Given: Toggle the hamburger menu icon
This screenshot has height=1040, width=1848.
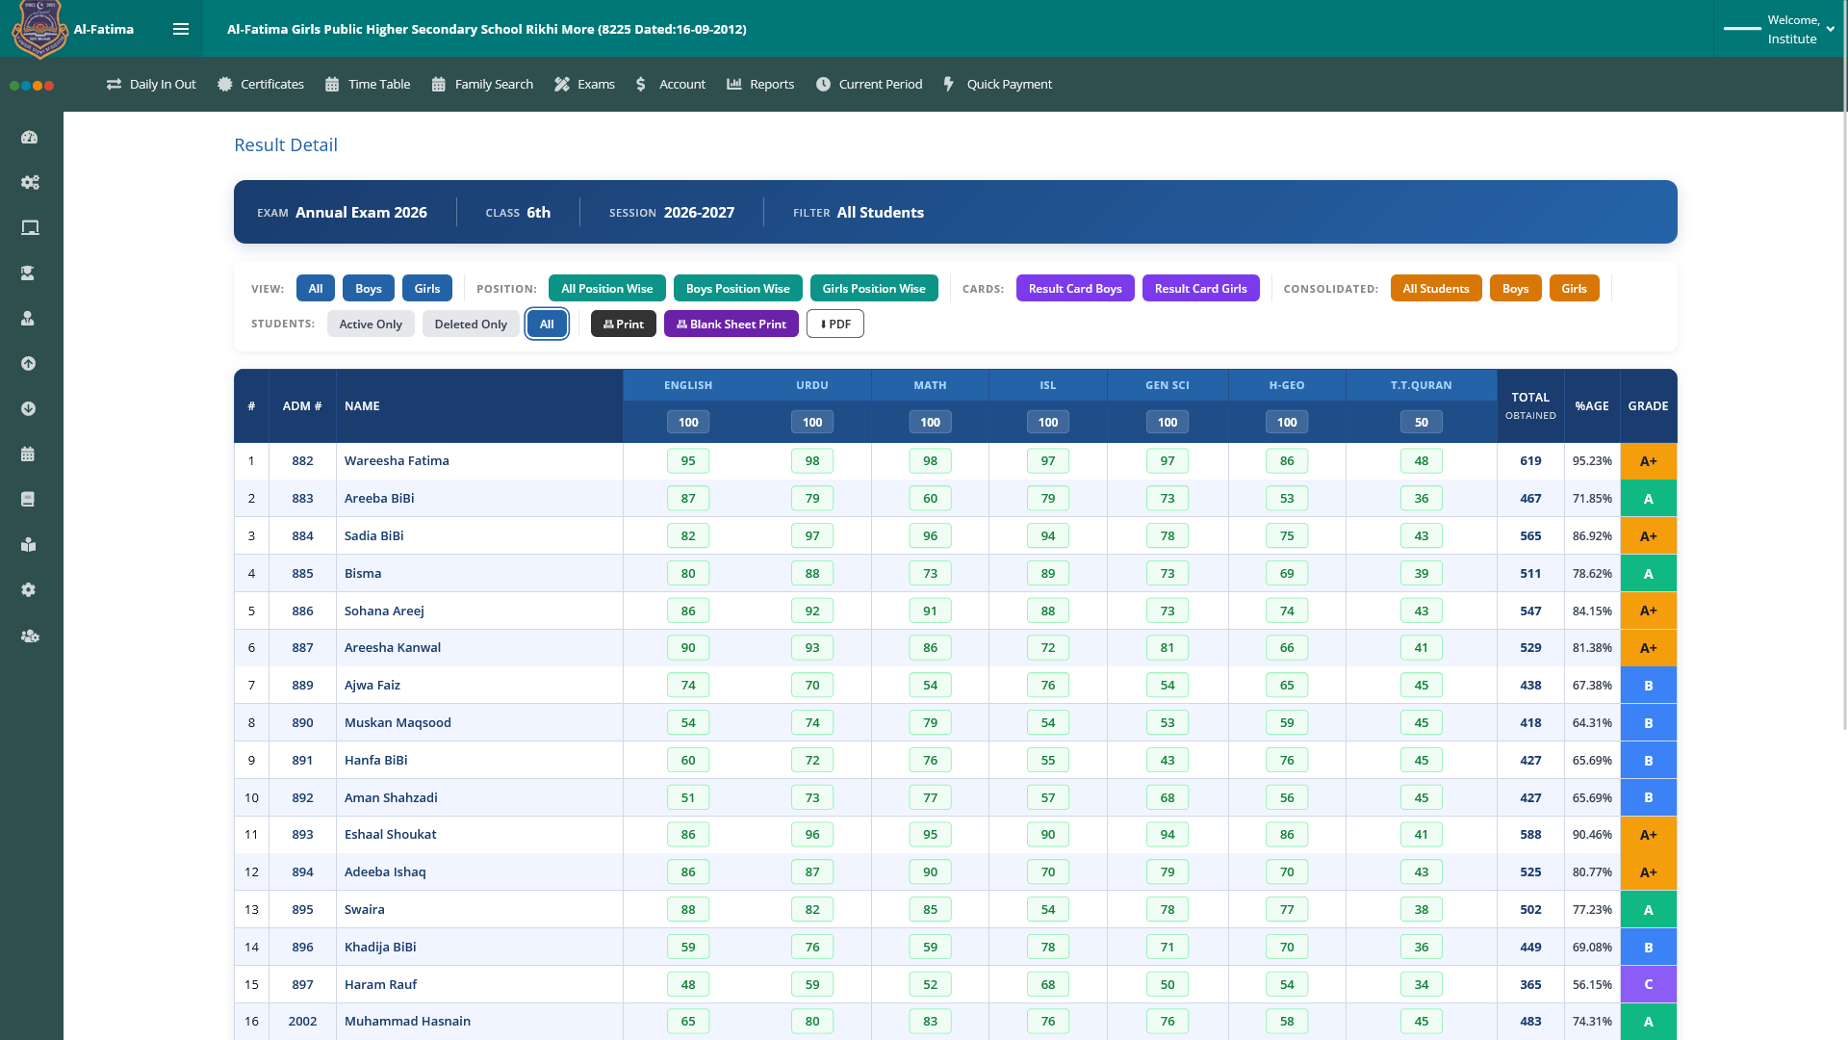Looking at the screenshot, I should point(181,29).
